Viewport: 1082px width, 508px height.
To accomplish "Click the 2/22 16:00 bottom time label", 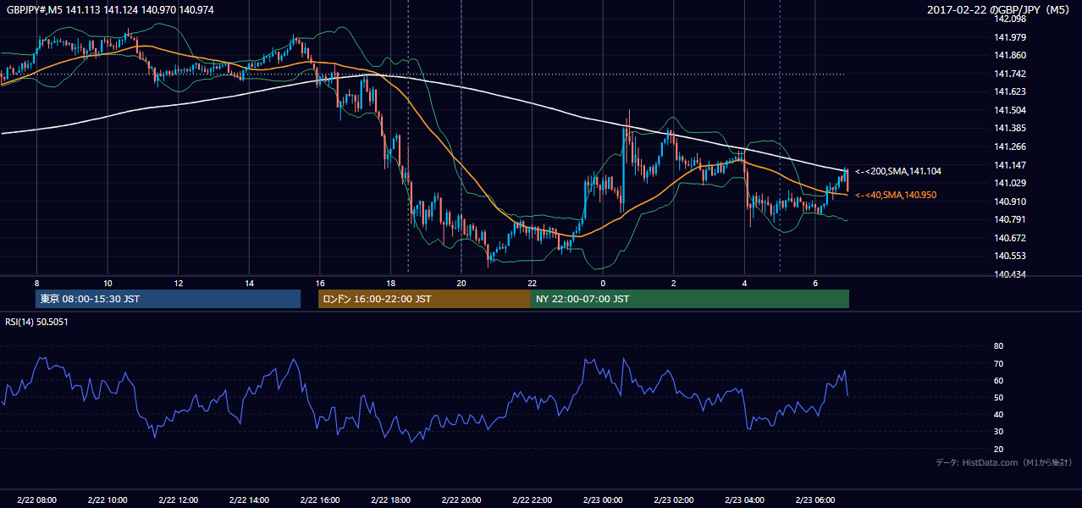I will (x=320, y=500).
